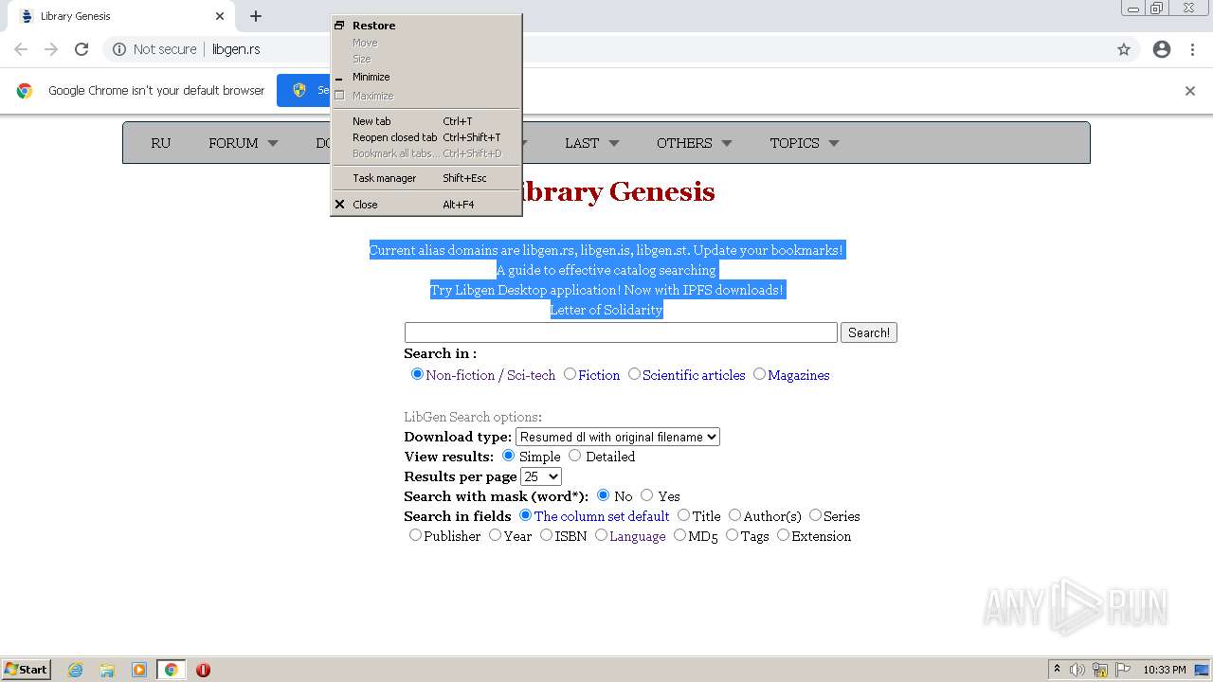
Task: Click the Action Center flag icon
Action: pos(1123,670)
